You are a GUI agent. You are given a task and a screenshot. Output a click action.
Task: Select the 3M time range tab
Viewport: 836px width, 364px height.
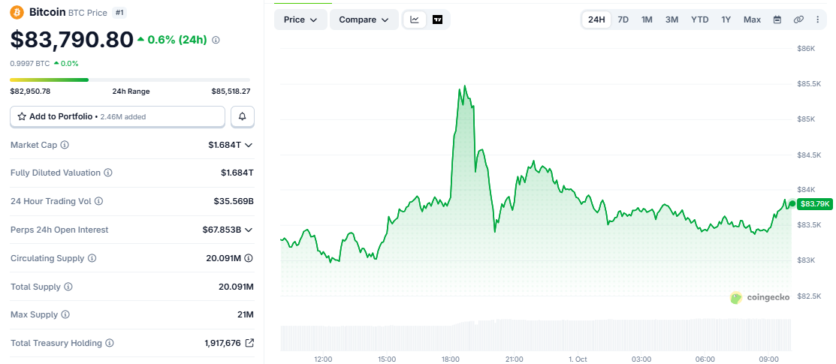click(x=672, y=20)
